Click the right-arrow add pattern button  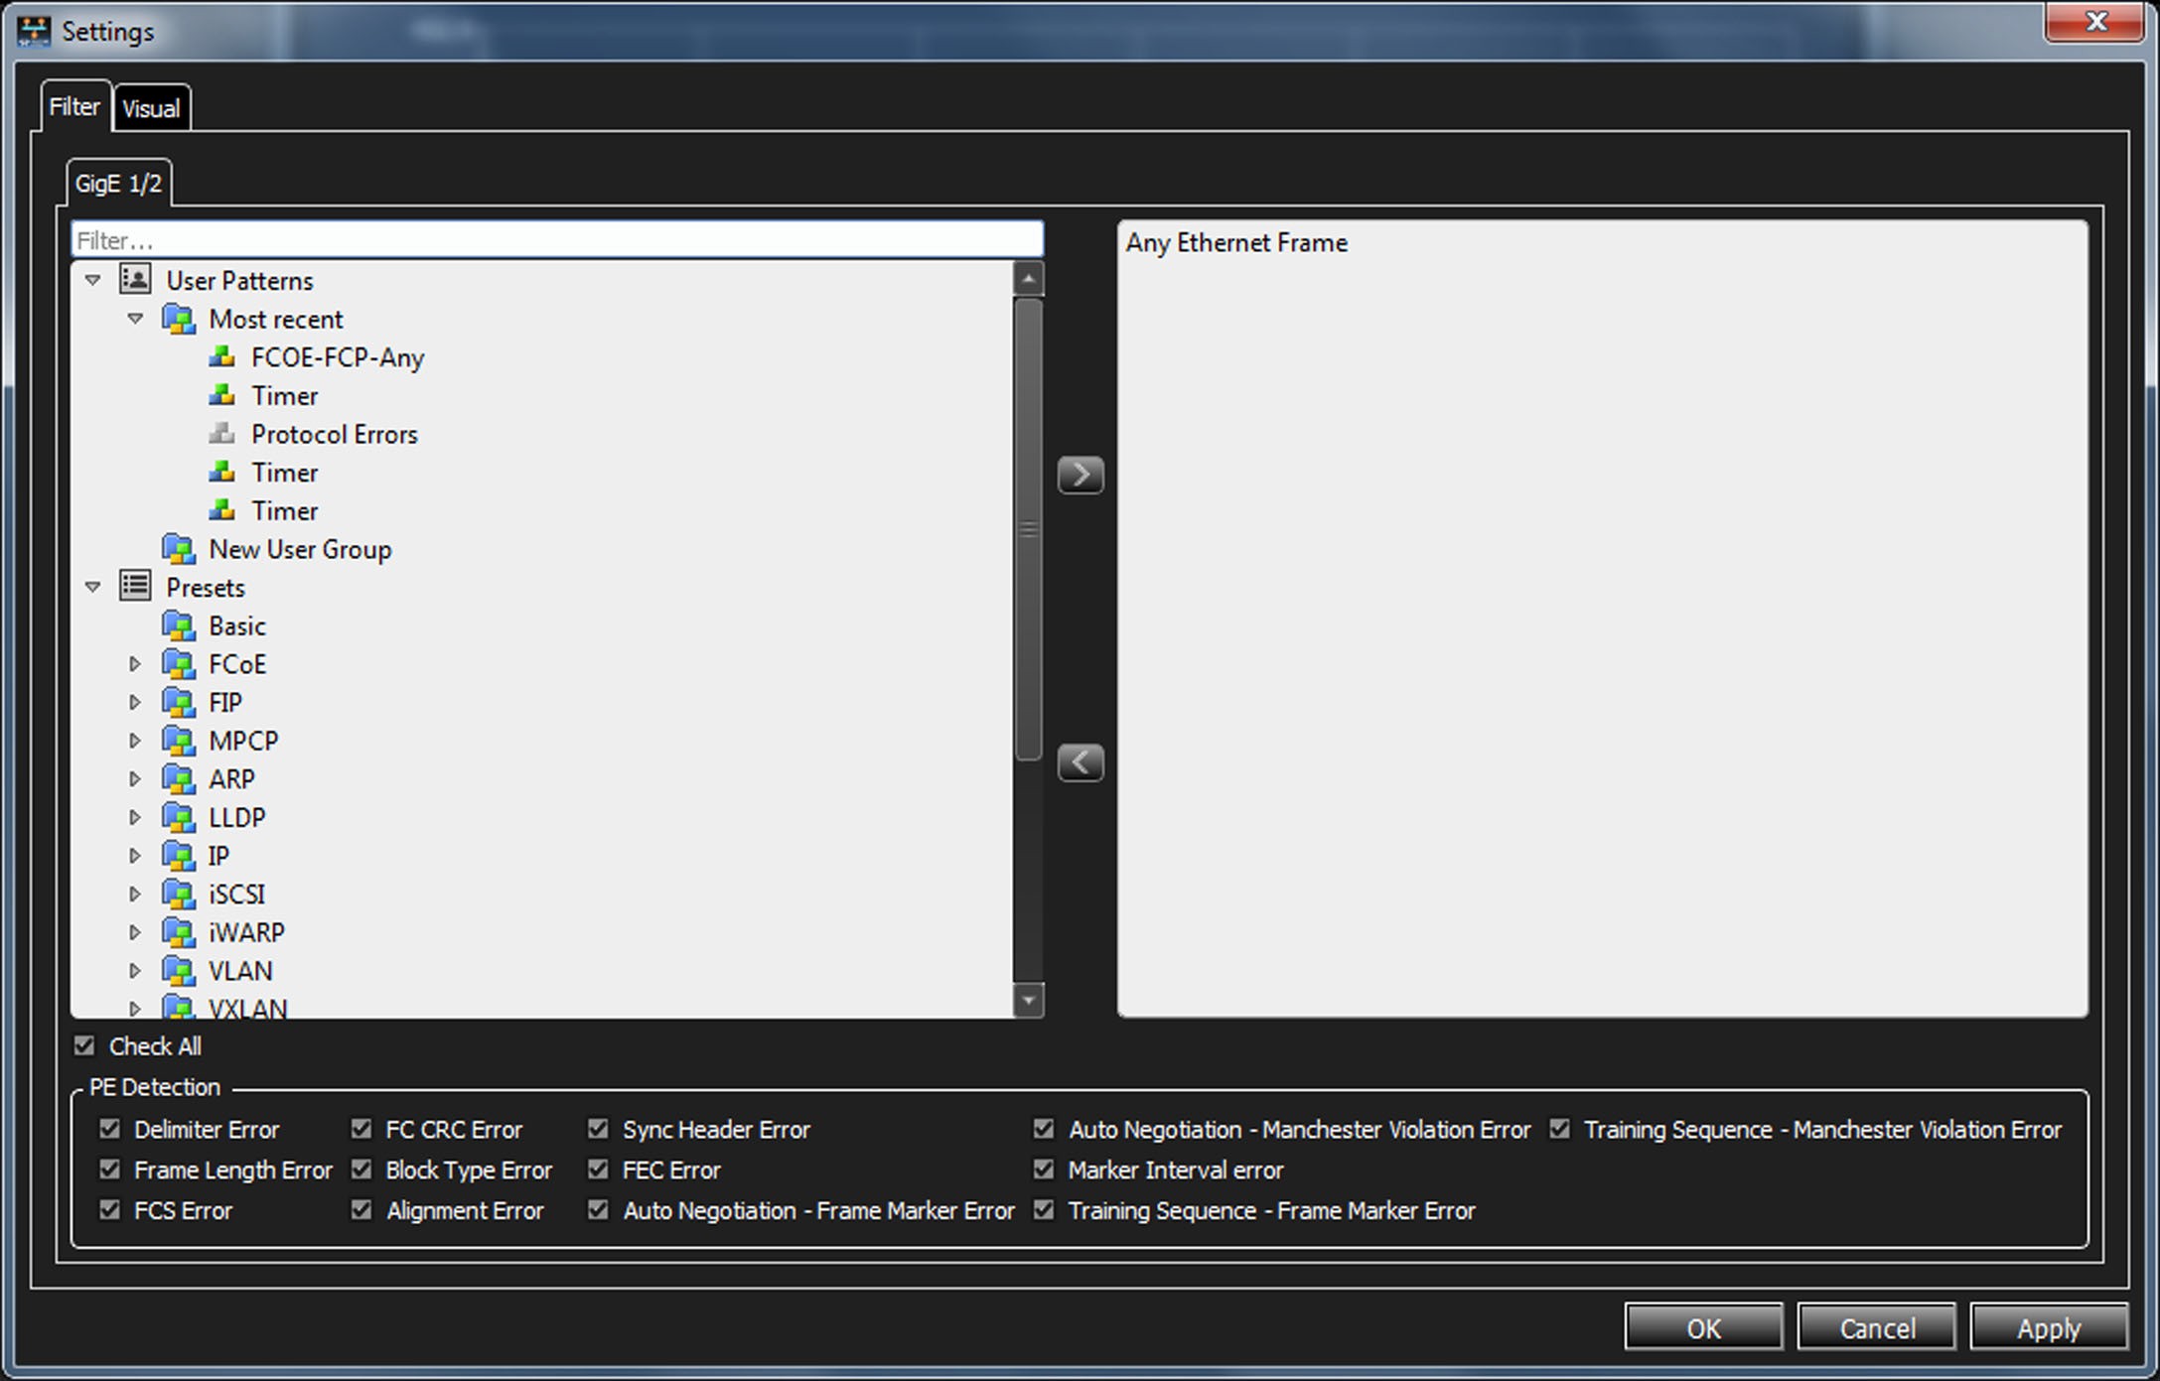pos(1080,475)
